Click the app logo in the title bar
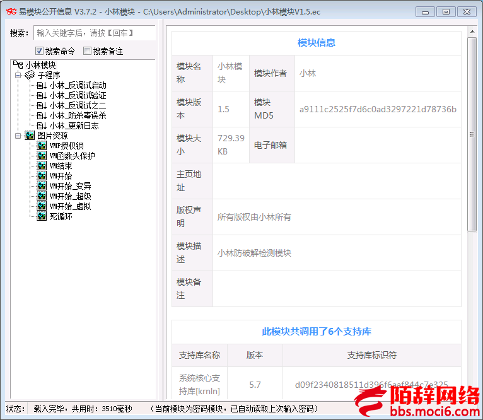 11,12
